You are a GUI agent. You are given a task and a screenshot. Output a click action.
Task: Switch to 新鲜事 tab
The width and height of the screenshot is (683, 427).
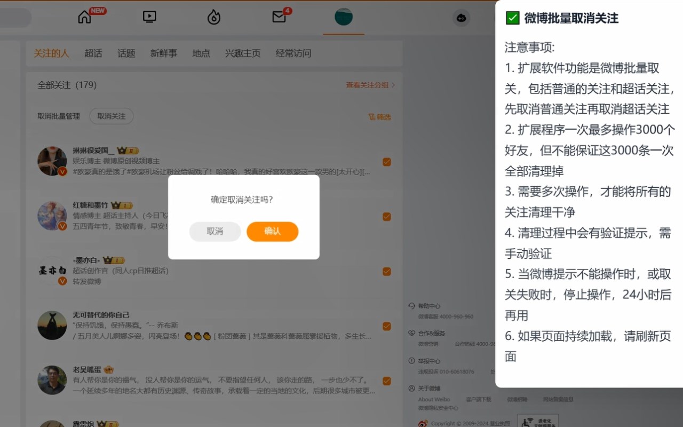tap(163, 53)
